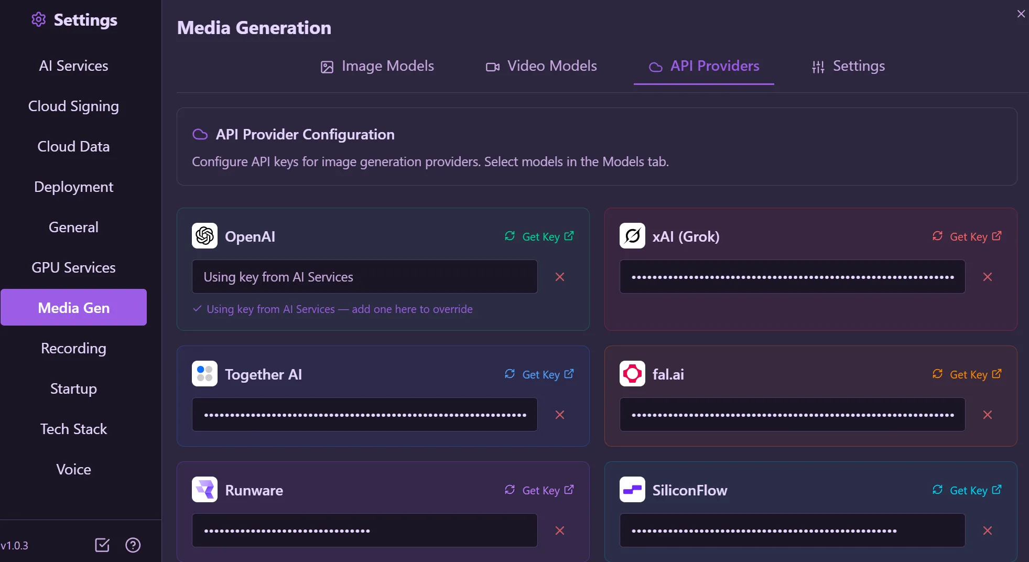Focus the xAI (Grok) API key field
The width and height of the screenshot is (1029, 562).
pos(792,277)
